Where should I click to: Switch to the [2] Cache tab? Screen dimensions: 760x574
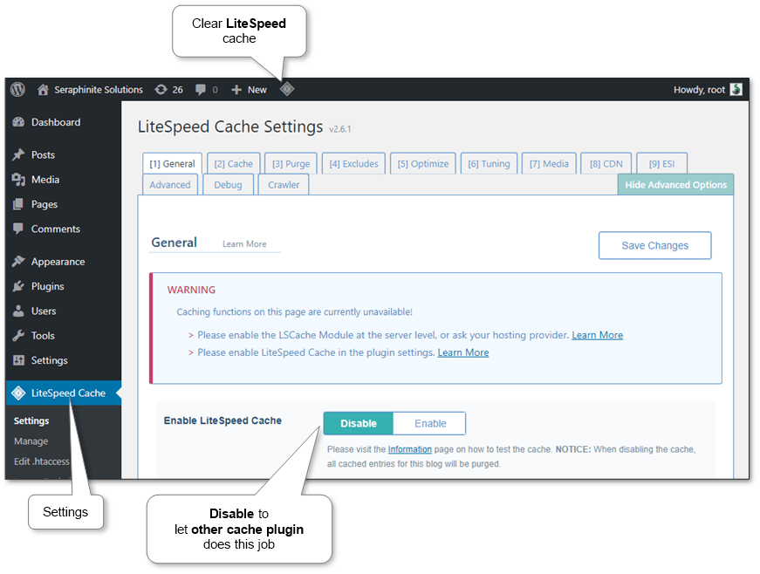pos(234,164)
